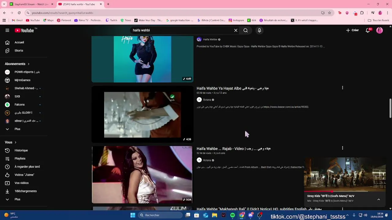The image size is (392, 220).
Task: Open a new browser tab
Action: 108,4
